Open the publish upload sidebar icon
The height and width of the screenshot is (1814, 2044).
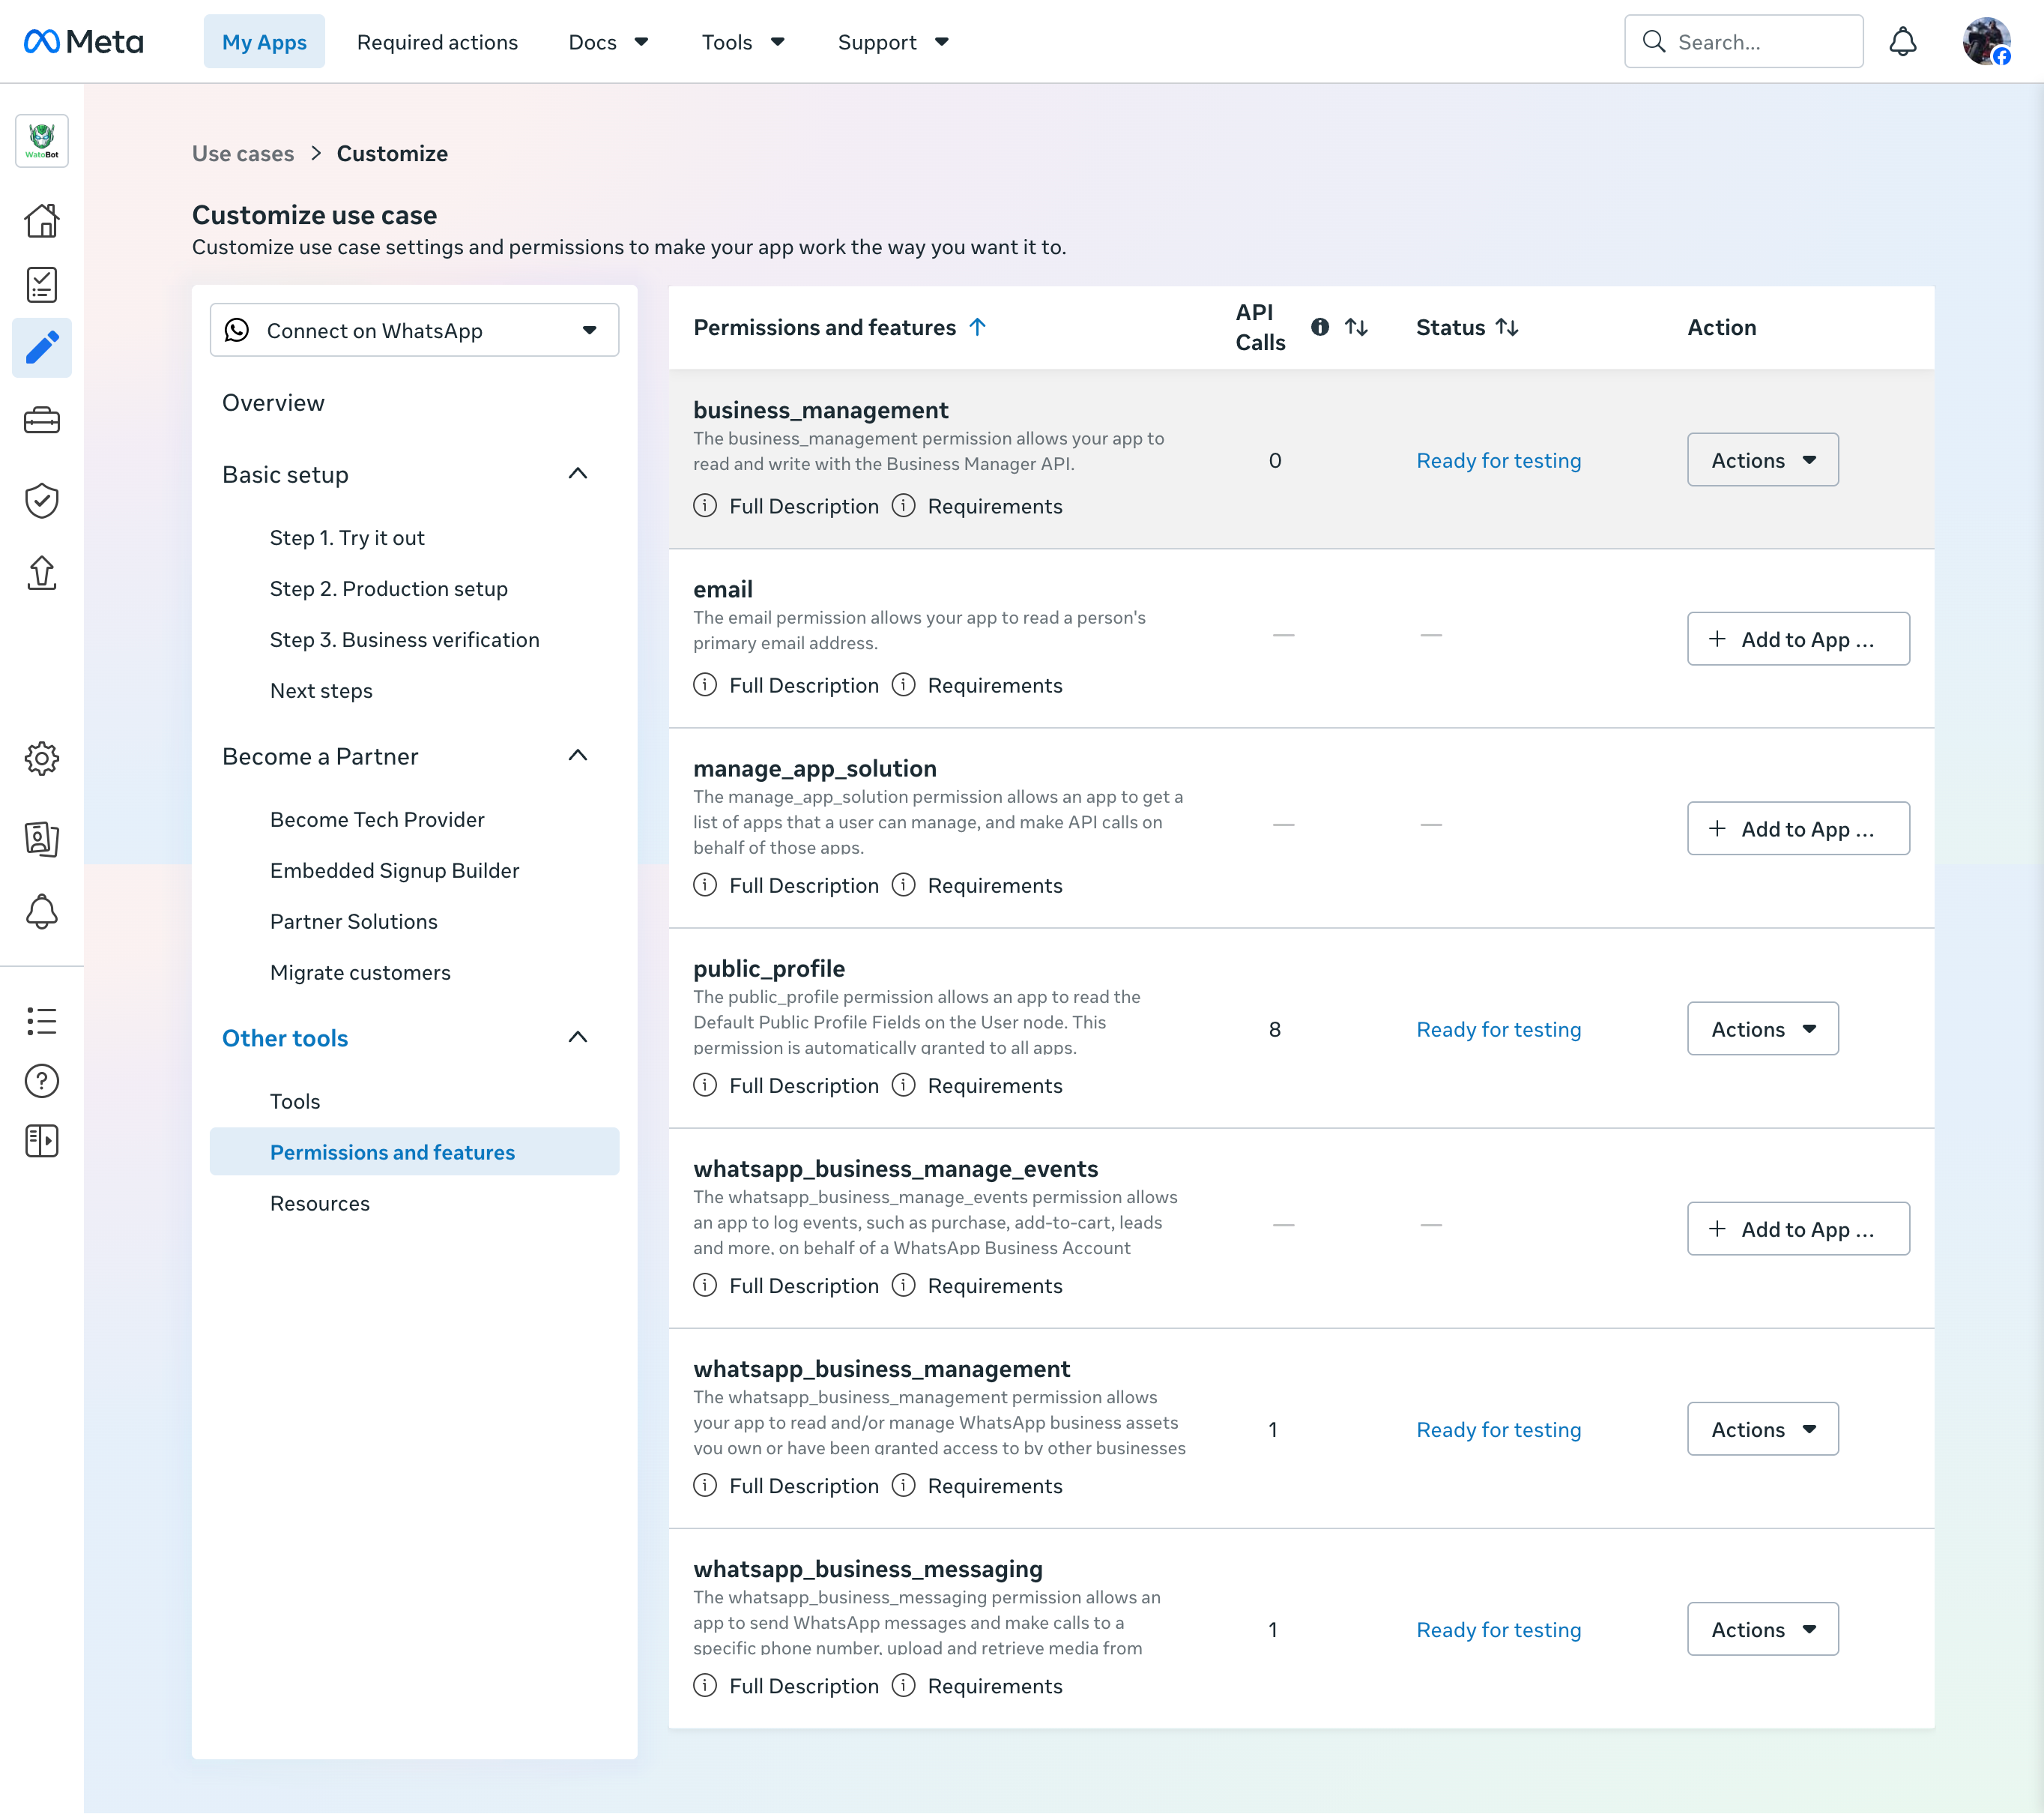[x=42, y=573]
